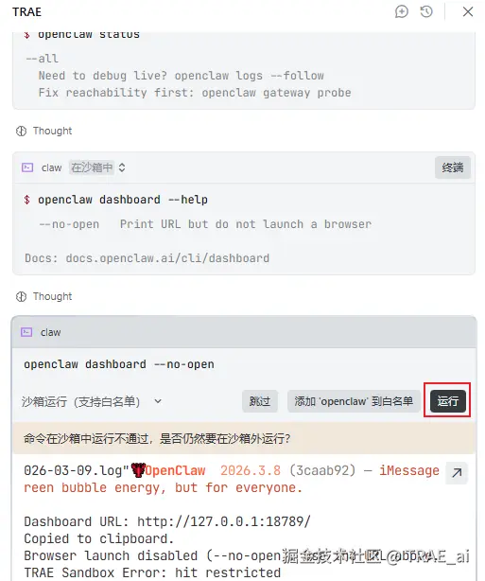This screenshot has height=581, width=485.
Task: Open the 沙箱运行 (支持白名单) dropdown
Action: pos(92,401)
